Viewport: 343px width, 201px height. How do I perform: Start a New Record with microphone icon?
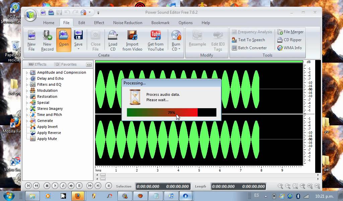(47, 35)
